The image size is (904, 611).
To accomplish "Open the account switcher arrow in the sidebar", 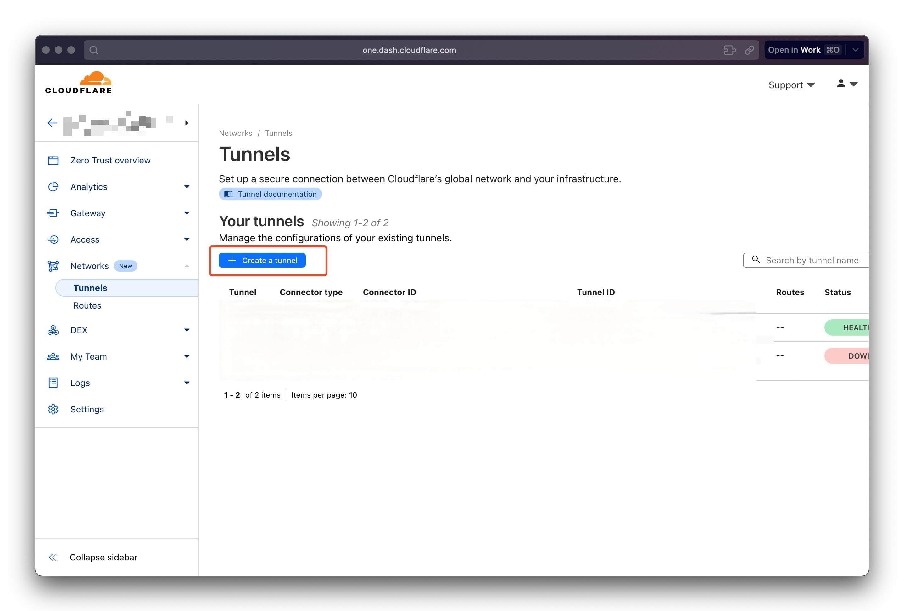I will coord(187,123).
